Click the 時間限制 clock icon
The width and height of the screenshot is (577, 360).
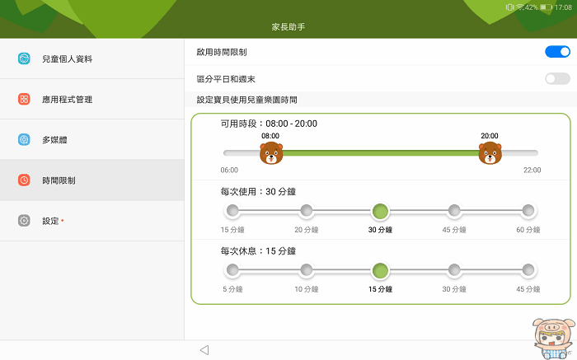(x=25, y=180)
